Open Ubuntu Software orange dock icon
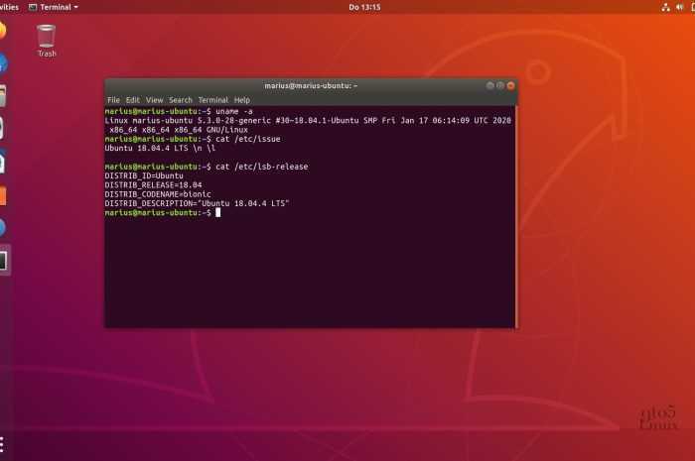Image resolution: width=695 pixels, height=461 pixels. (2, 195)
